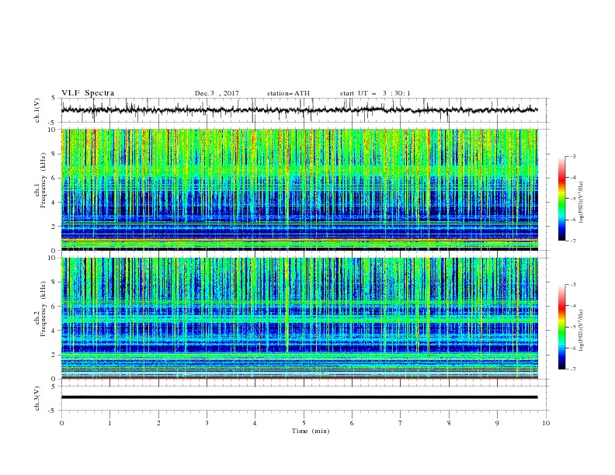Viewport: 615px width, 475px height.
Task: Click the "4" kHz tick on the ch.2 axis
Action: (x=54, y=331)
